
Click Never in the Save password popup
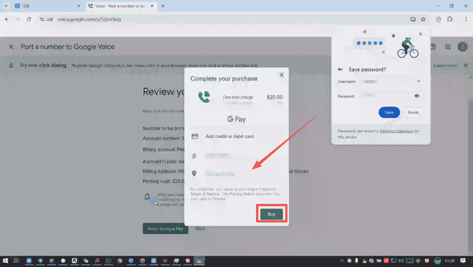[413, 112]
